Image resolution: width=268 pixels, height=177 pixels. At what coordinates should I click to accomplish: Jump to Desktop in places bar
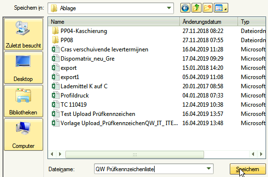point(23,67)
